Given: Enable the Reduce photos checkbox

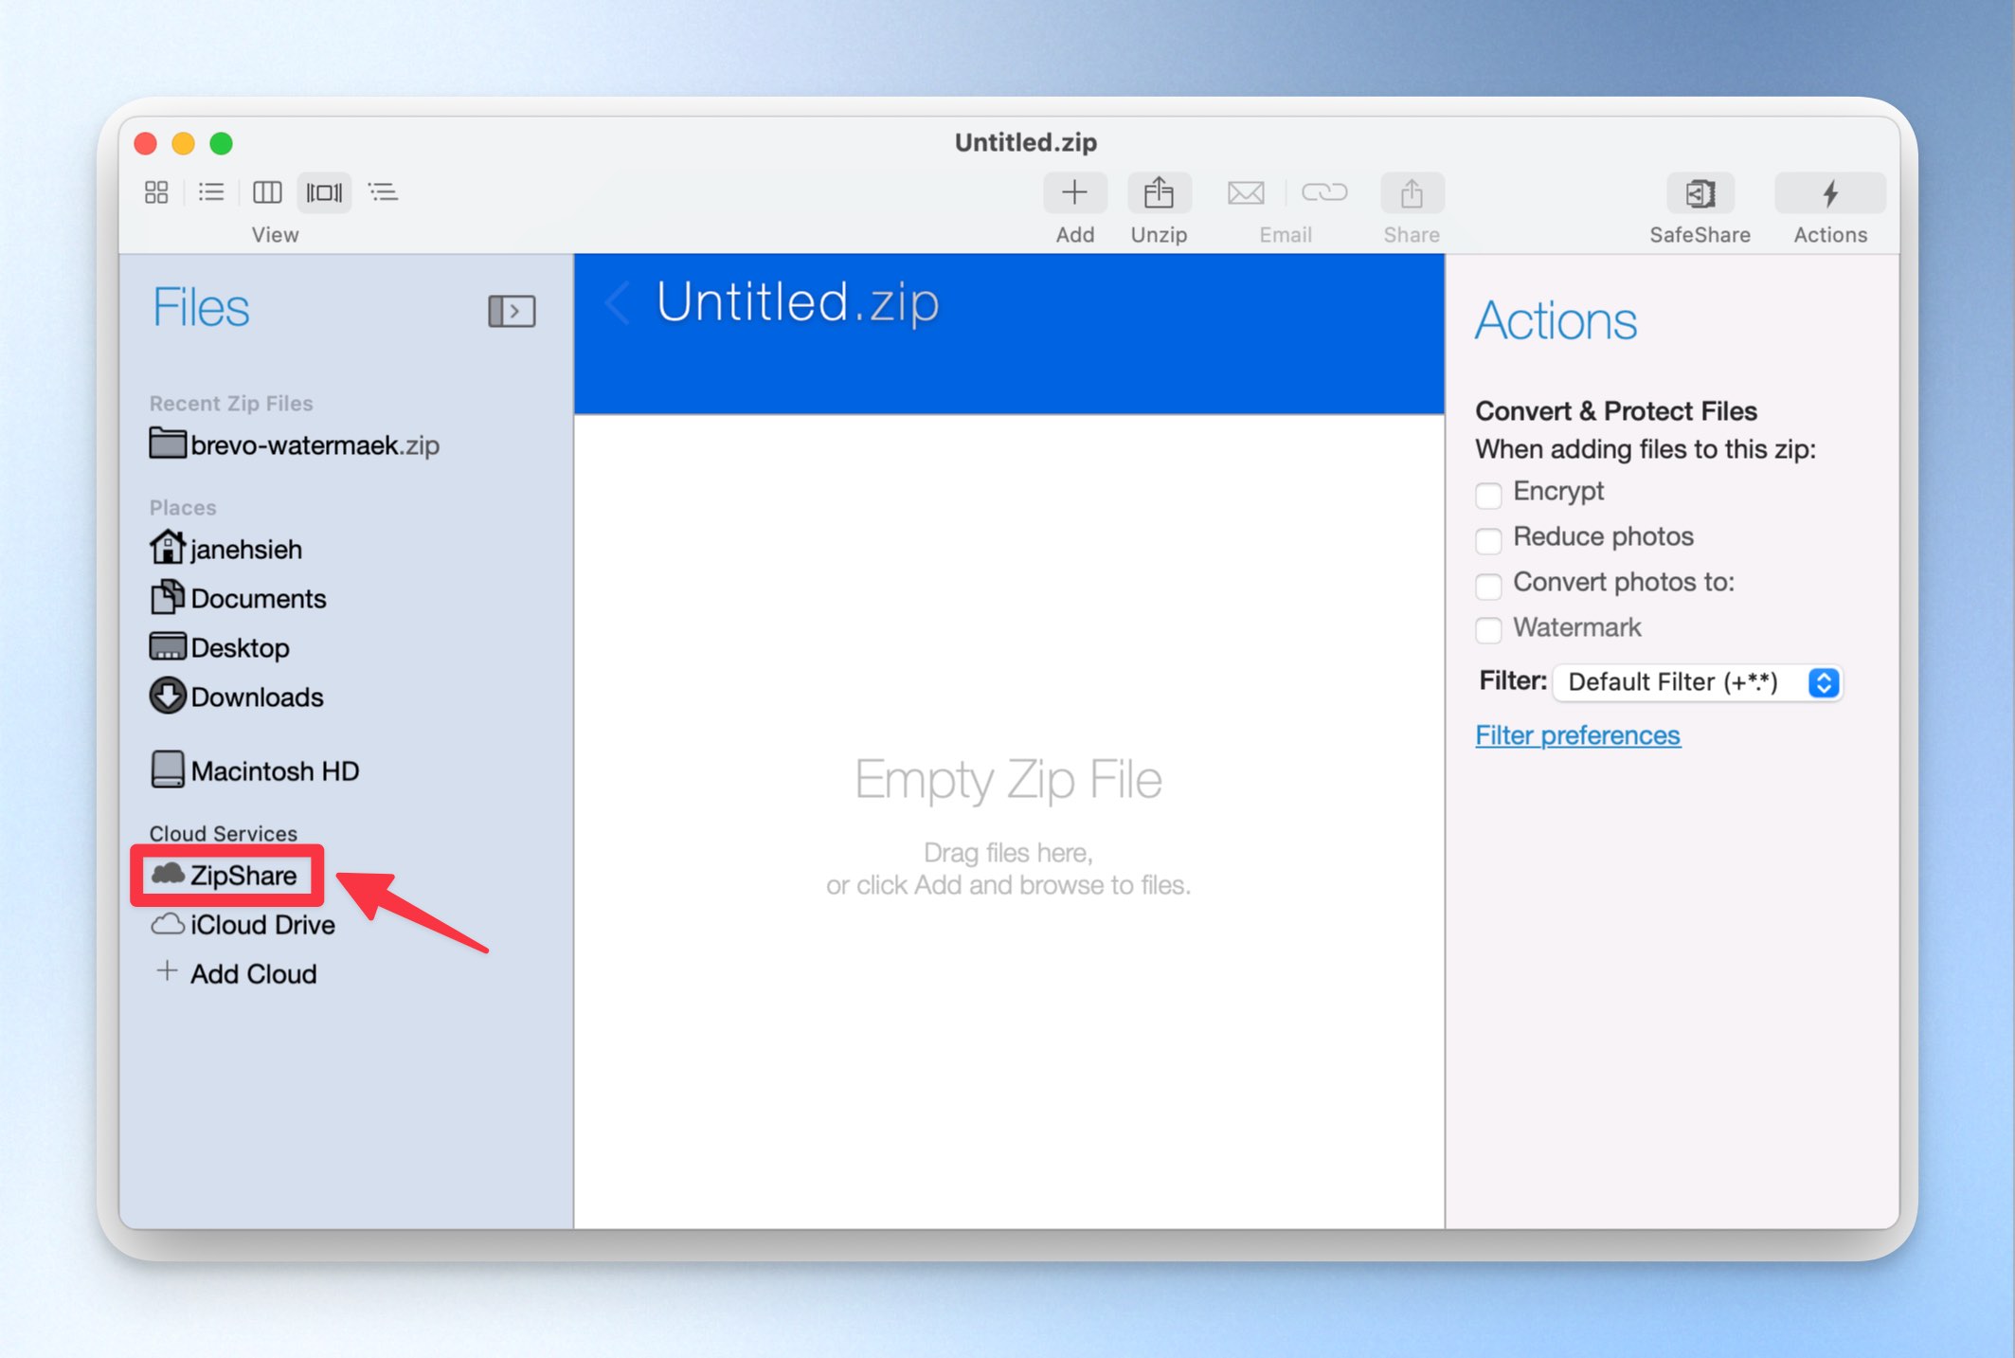Looking at the screenshot, I should click(1488, 539).
